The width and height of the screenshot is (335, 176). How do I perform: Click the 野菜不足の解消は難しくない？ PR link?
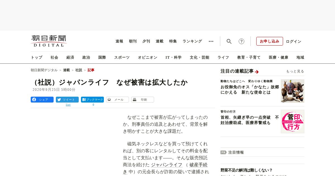(247, 170)
